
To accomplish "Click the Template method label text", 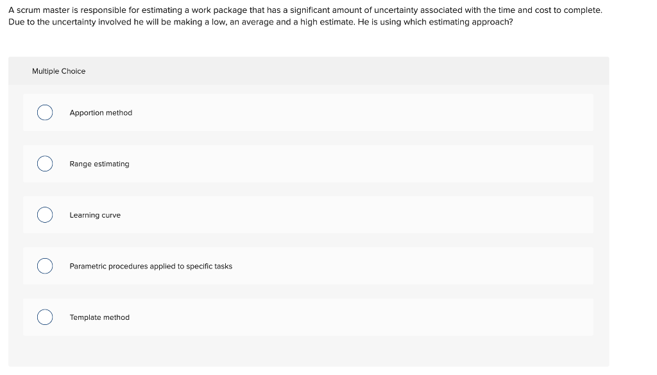I will coord(99,317).
